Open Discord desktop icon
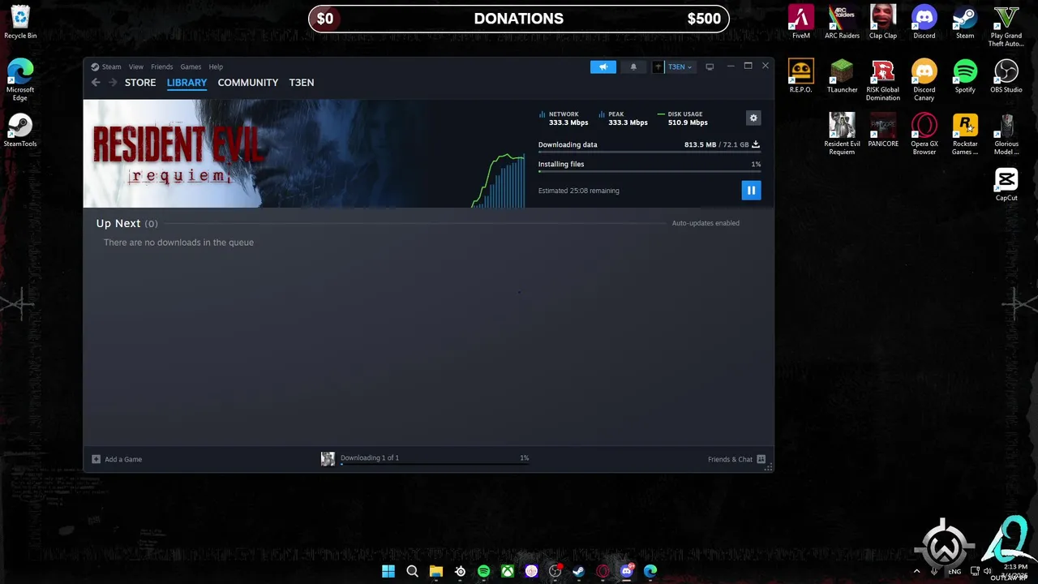This screenshot has width=1038, height=584. coord(924,22)
